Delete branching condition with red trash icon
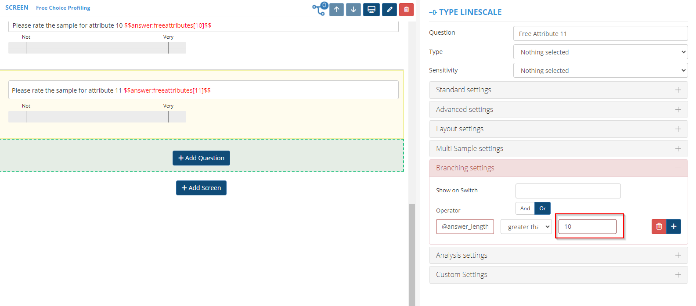The width and height of the screenshot is (696, 306). coord(659,227)
